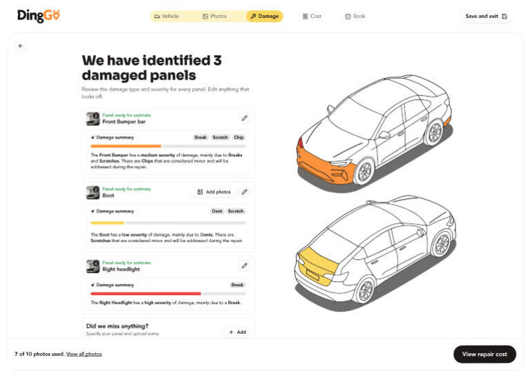This screenshot has height=378, width=531.
Task: Click Front Bumper orange severity bar
Action: click(x=126, y=147)
